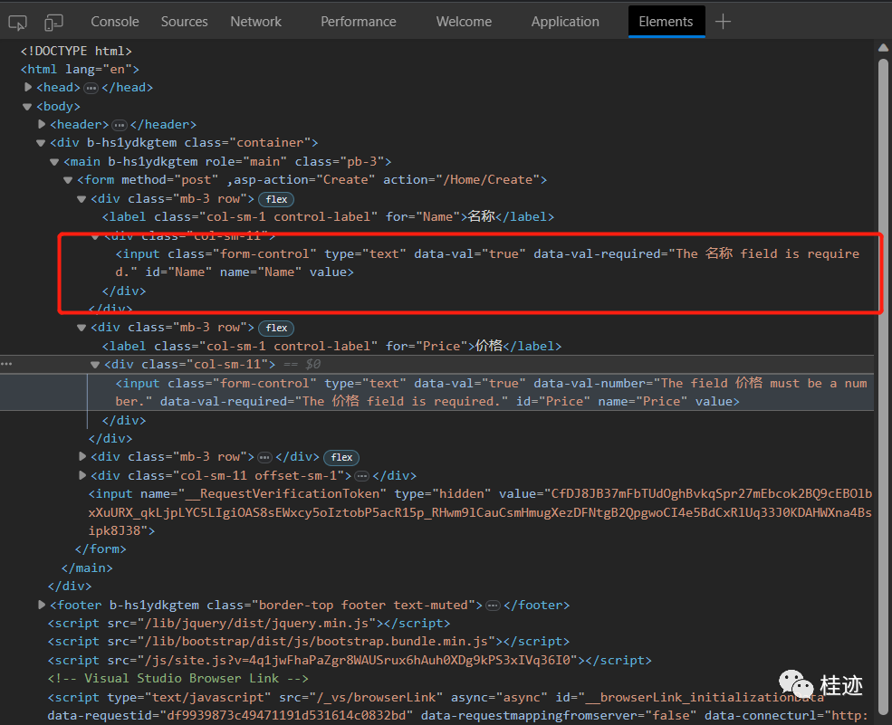This screenshot has width=892, height=725.
Task: Open the bootstrap.bundle.min.js script link
Action: point(316,642)
